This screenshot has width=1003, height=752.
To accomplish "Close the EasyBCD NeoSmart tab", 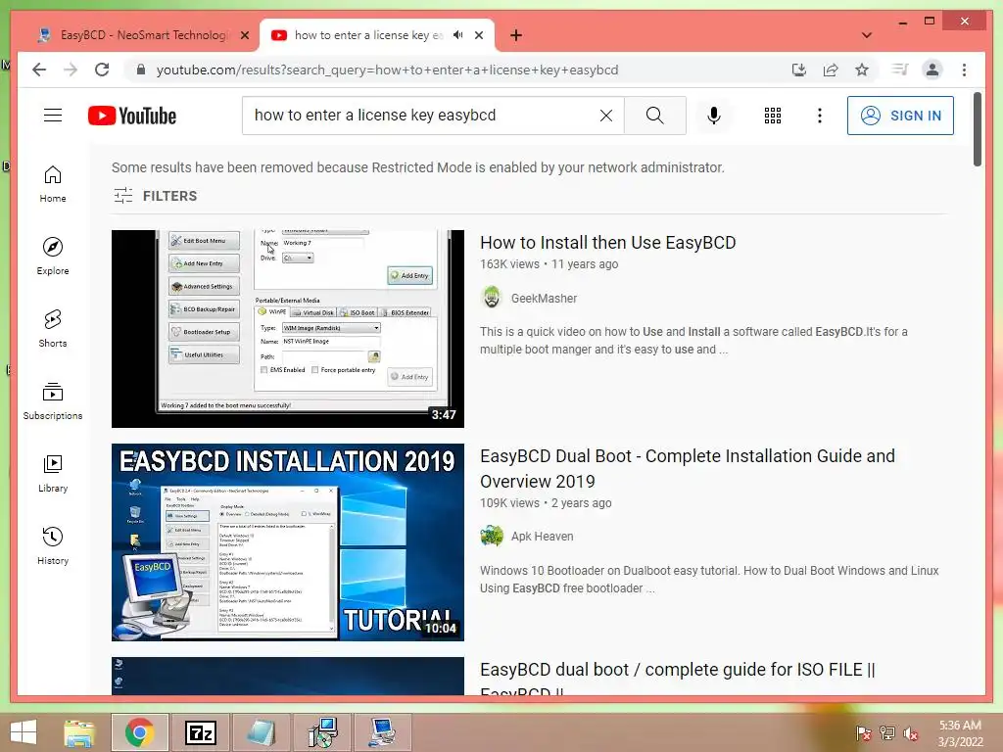I will point(244,35).
